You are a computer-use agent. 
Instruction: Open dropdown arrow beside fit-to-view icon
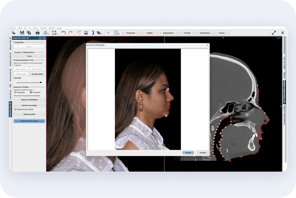[57, 34]
